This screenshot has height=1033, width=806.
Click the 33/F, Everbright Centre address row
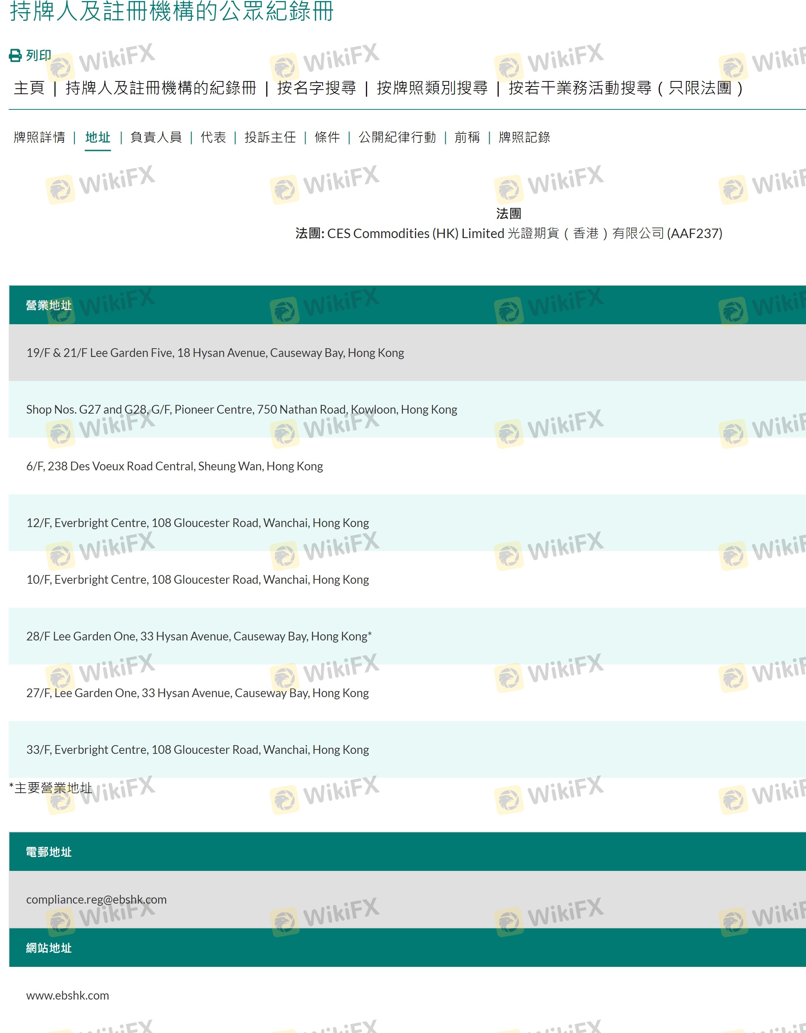point(407,750)
